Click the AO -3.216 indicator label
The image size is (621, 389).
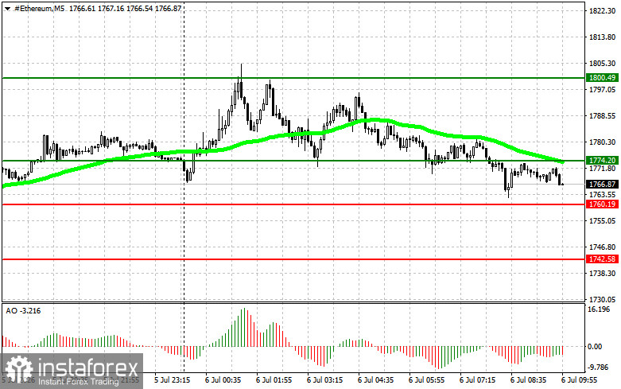click(x=23, y=311)
